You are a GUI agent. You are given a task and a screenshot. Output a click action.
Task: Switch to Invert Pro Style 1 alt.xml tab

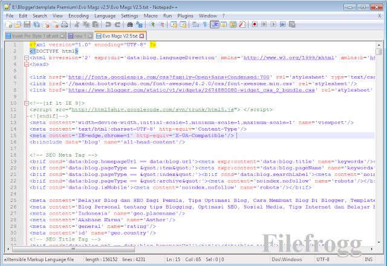tap(35, 36)
